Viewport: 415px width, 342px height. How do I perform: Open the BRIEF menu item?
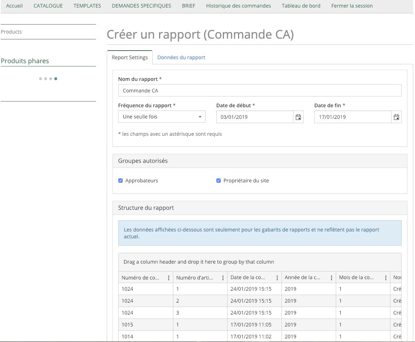coord(189,6)
